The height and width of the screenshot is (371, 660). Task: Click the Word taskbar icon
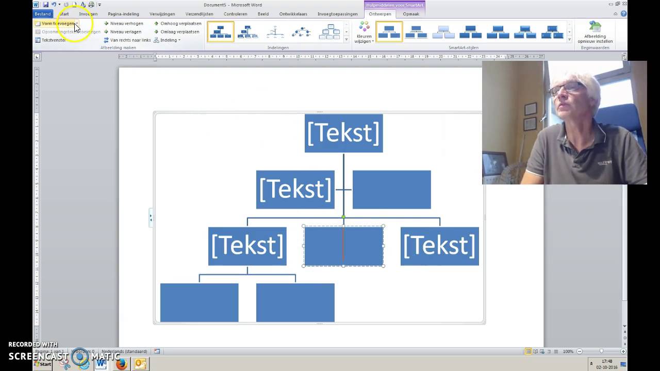(101, 364)
